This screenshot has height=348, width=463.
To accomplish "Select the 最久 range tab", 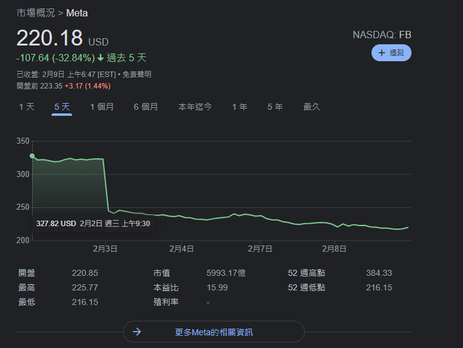I will tap(311, 107).
